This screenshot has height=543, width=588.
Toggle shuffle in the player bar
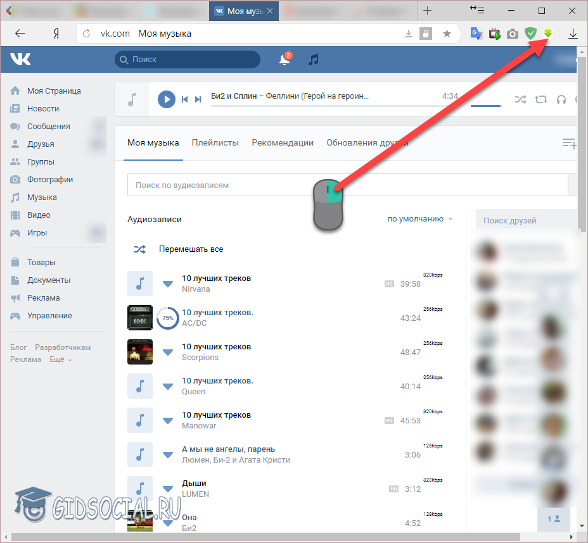pyautogui.click(x=520, y=99)
